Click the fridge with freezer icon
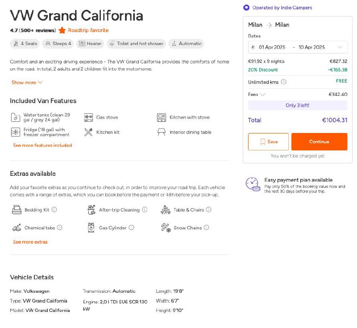The height and width of the screenshot is (328, 357). pyautogui.click(x=16, y=132)
